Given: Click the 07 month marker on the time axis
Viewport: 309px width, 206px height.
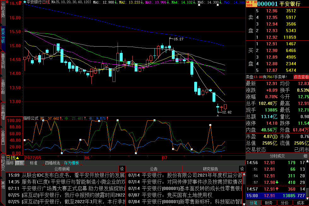Looking at the screenshot, I should [165, 158].
